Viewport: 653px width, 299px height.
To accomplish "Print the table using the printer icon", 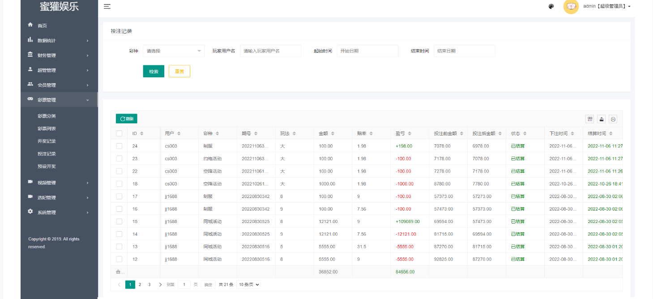I will tap(613, 119).
